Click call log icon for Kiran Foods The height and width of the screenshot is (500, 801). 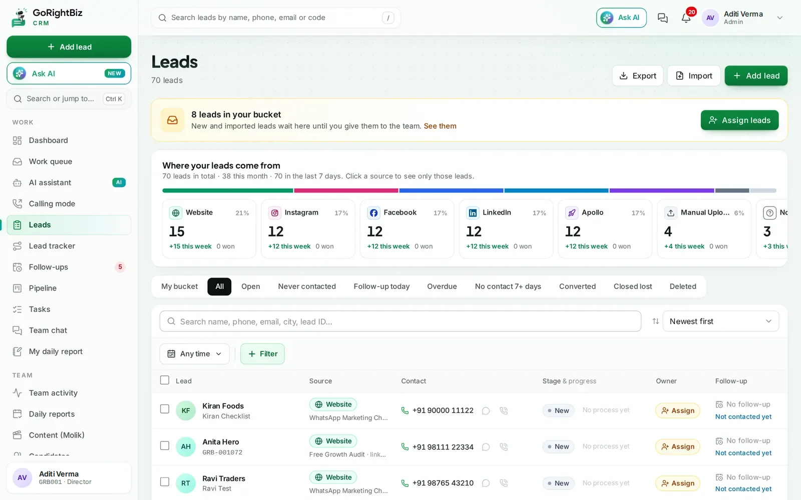tap(504, 410)
